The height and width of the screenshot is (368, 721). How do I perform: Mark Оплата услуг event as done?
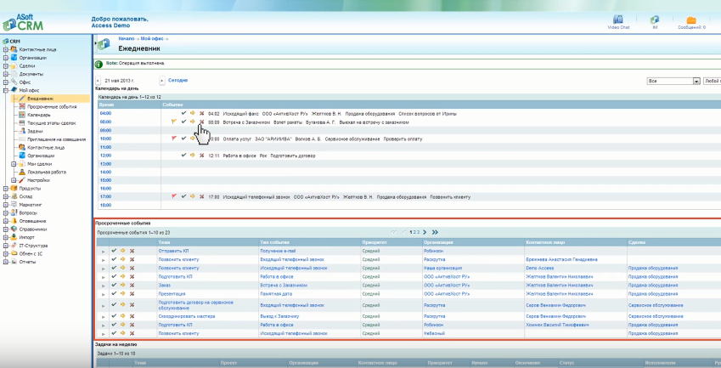point(184,139)
